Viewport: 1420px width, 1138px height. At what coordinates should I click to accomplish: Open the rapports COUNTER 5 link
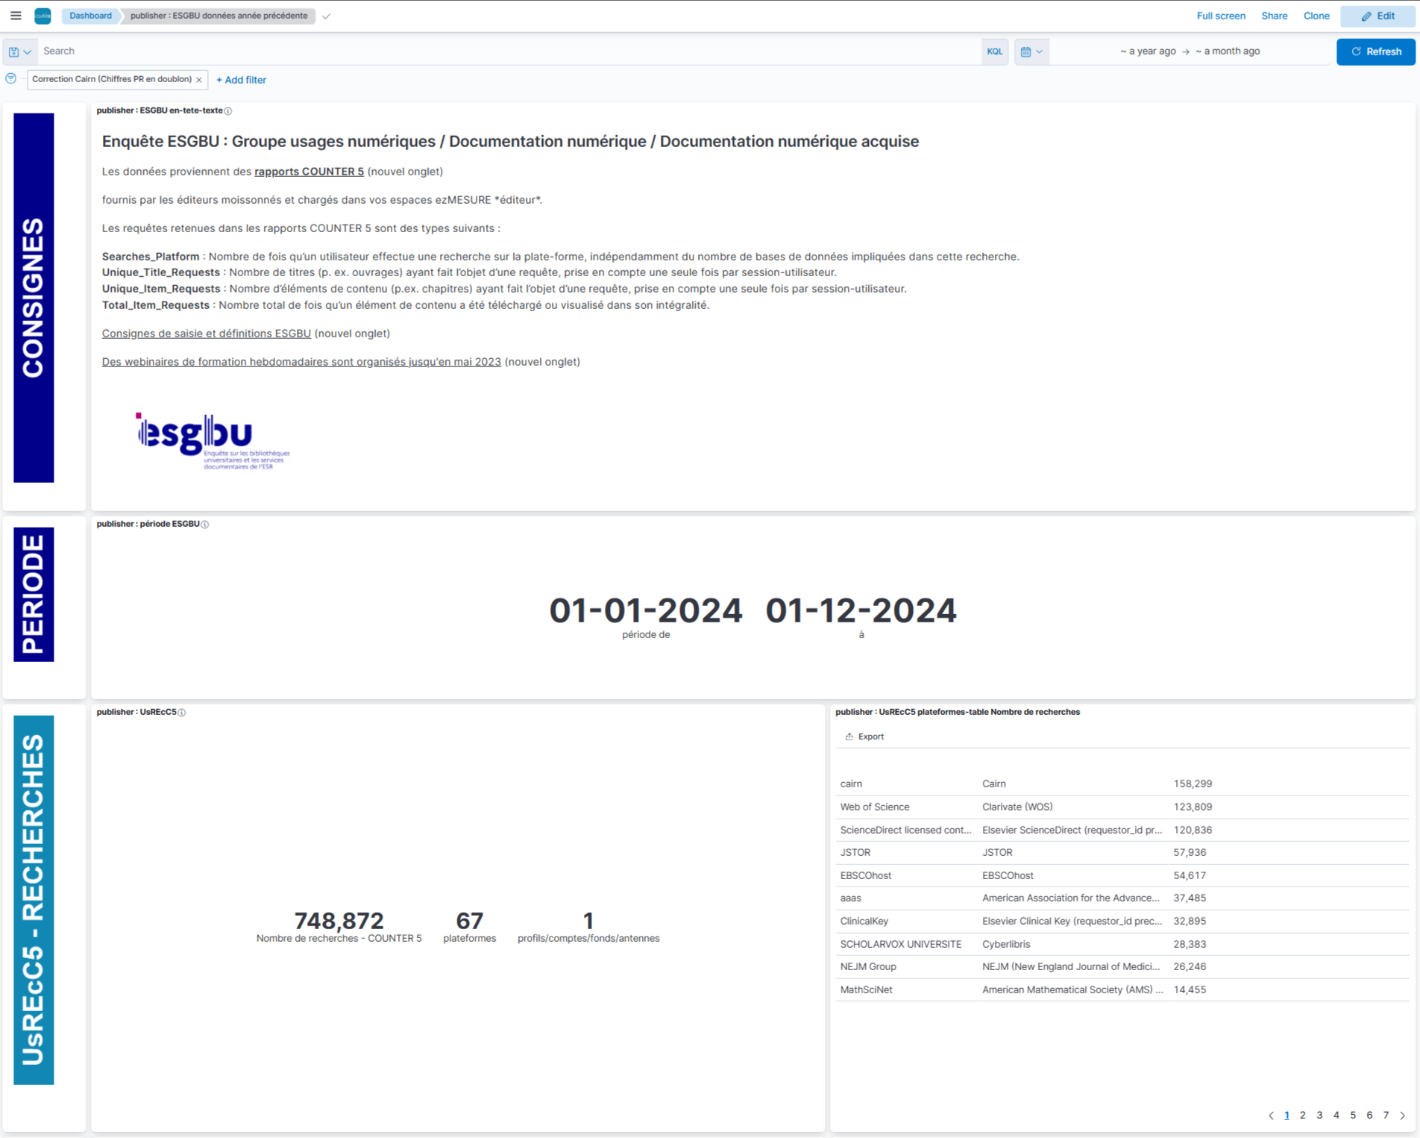click(x=309, y=172)
